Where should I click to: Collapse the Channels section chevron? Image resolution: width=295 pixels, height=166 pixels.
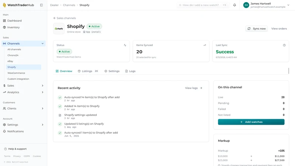42,44
